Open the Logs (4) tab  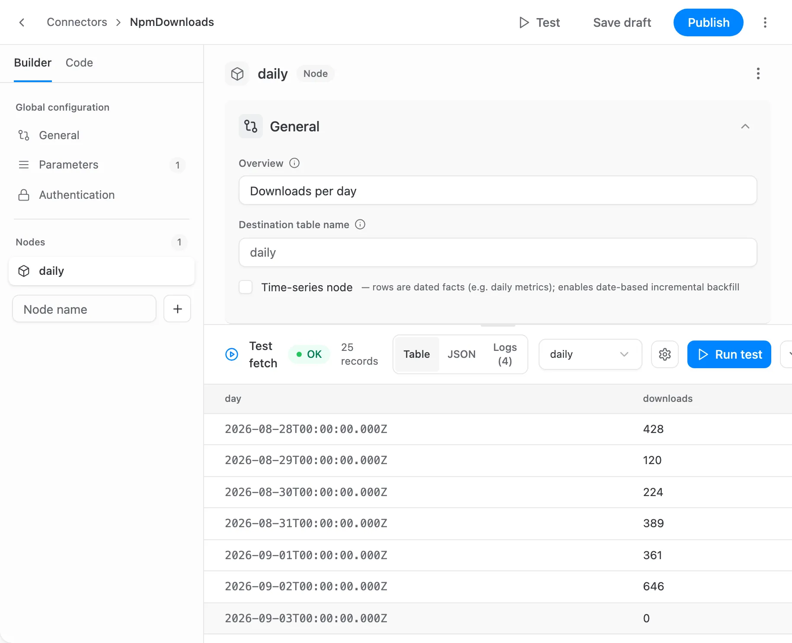505,354
